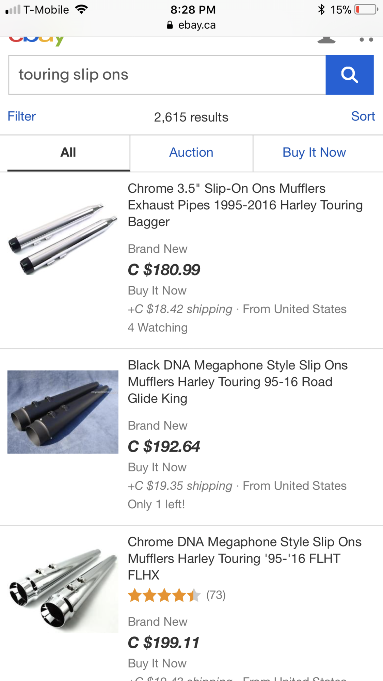Tap the eBay logo
Image resolution: width=383 pixels, height=681 pixels.
(x=36, y=40)
